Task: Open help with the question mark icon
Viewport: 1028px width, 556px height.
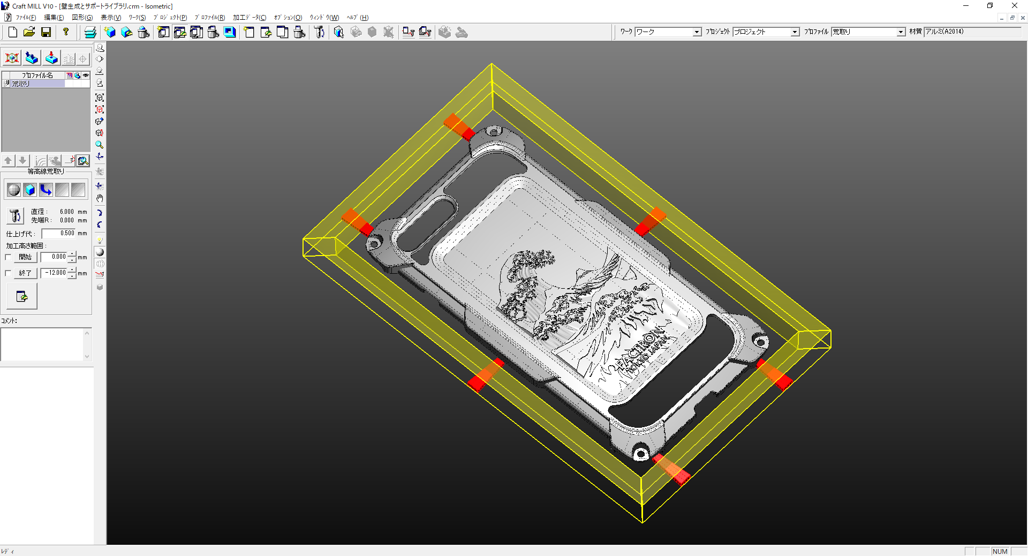Action: [66, 32]
